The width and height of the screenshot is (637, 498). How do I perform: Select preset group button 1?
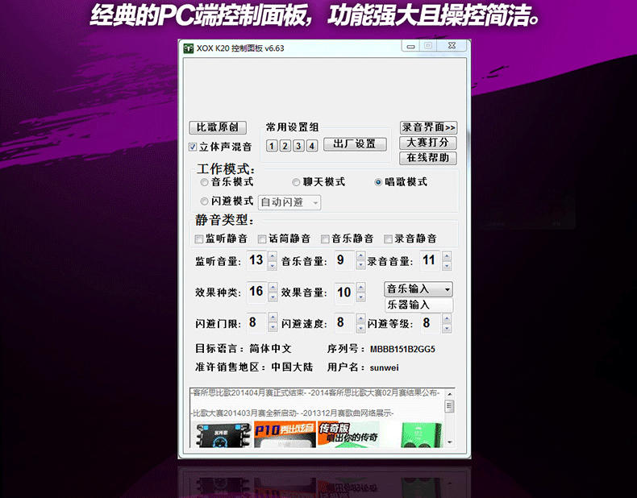click(272, 146)
